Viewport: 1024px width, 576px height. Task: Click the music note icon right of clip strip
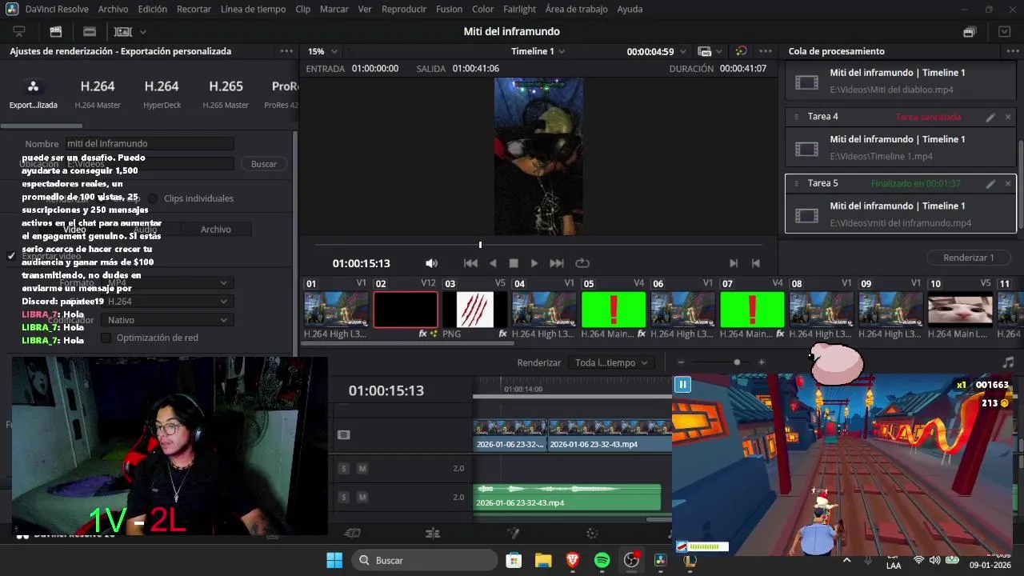[1008, 362]
